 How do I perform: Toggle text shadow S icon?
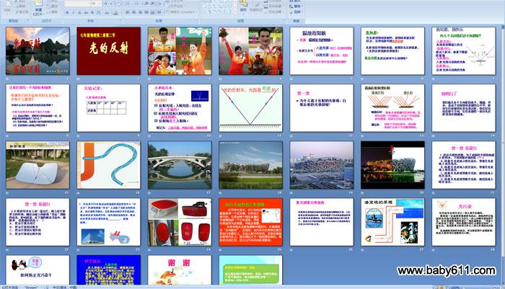click(92, 12)
